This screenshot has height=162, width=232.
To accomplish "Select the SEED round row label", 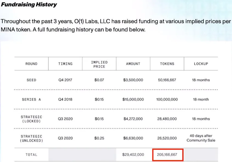I will coord(31,80).
